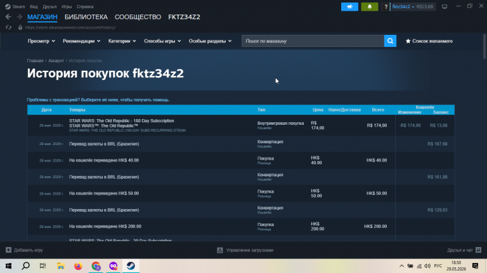Image resolution: width=487 pixels, height=273 pixels.
Task: Click the РУС language indicator
Action: 438,266
